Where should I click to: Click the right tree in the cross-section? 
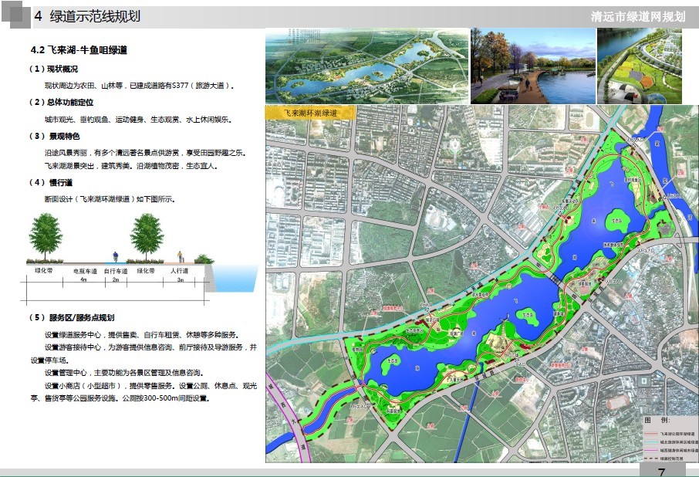pyautogui.click(x=146, y=236)
